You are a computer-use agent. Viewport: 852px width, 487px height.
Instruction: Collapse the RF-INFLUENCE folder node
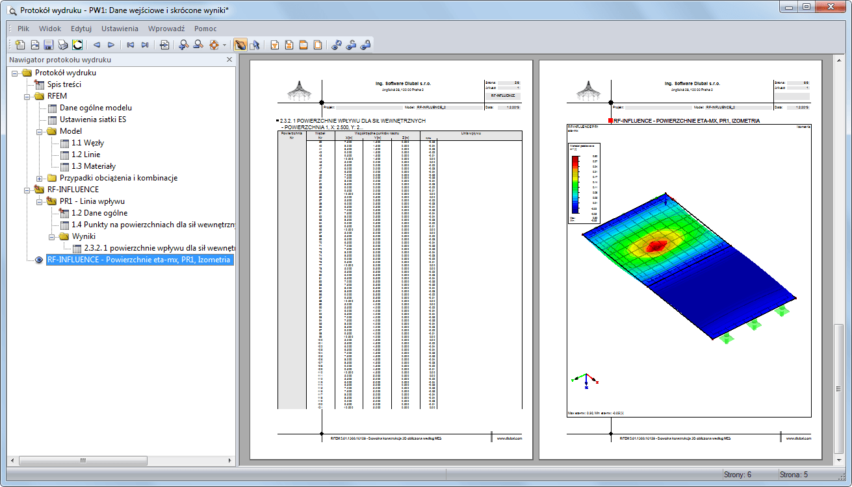coord(27,190)
